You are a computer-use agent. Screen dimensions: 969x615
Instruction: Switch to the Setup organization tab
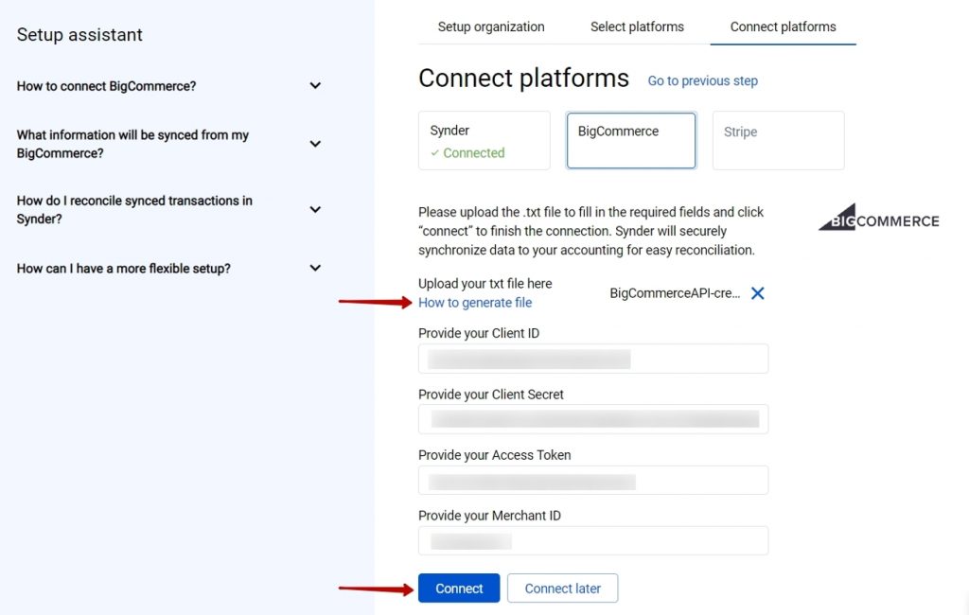click(491, 26)
